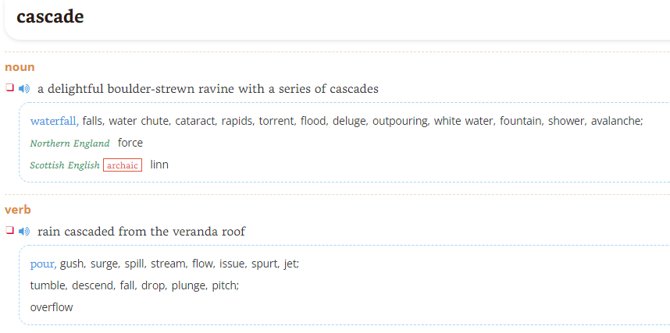This screenshot has height=333, width=670.
Task: Select the 'Northern England' region label
Action: tap(69, 143)
